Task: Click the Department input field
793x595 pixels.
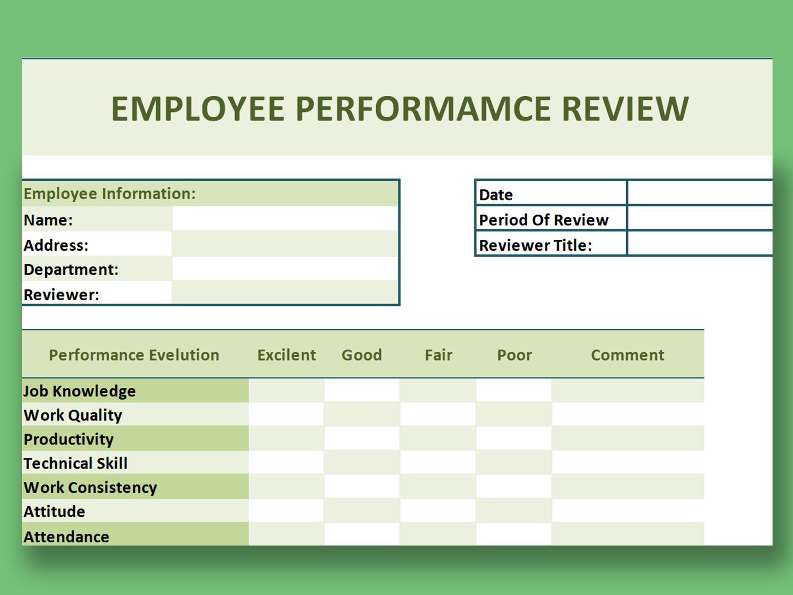Action: coord(285,268)
